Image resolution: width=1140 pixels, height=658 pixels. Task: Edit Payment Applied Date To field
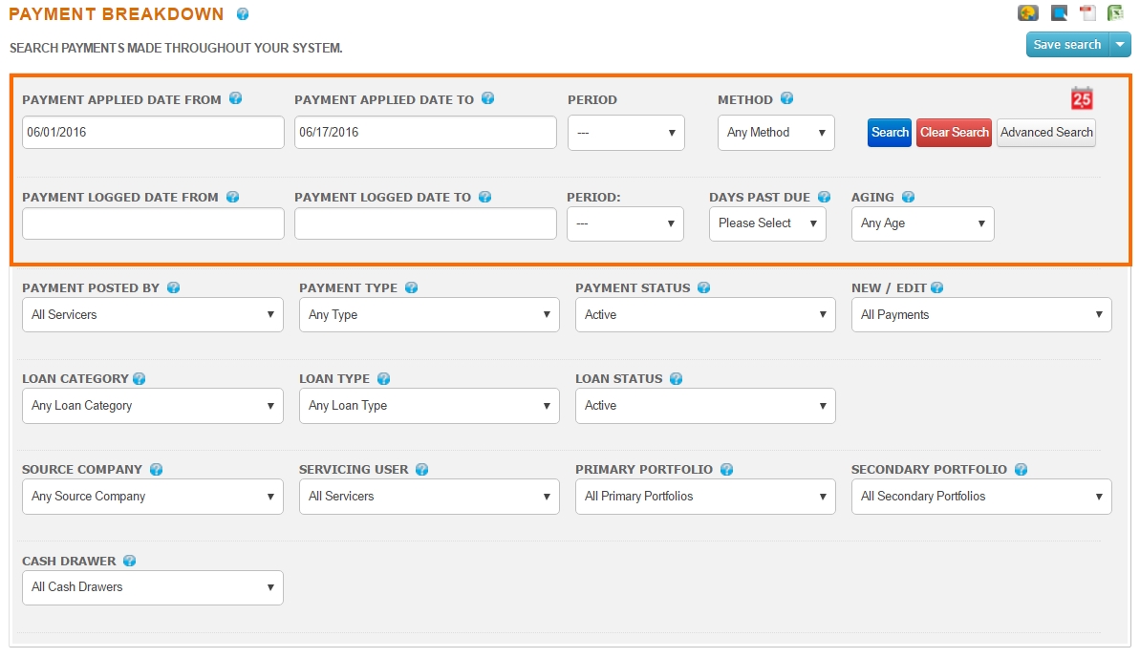click(425, 132)
